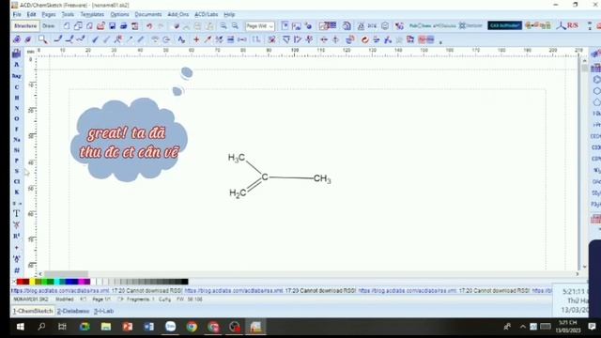
Task: Select the Text label T tool
Action: (17, 214)
